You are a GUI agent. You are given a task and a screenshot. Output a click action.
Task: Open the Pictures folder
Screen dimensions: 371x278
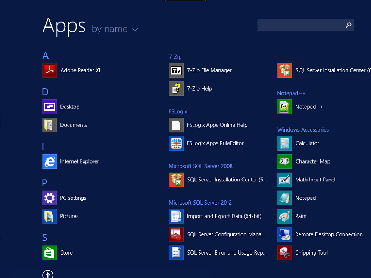click(x=60, y=216)
